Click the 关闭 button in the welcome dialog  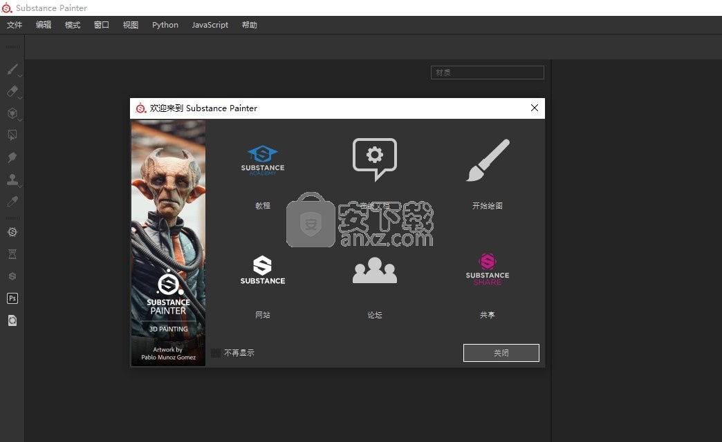pyautogui.click(x=501, y=353)
